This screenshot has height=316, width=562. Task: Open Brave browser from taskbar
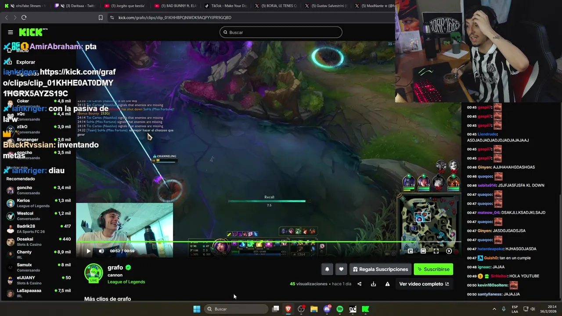(x=288, y=309)
